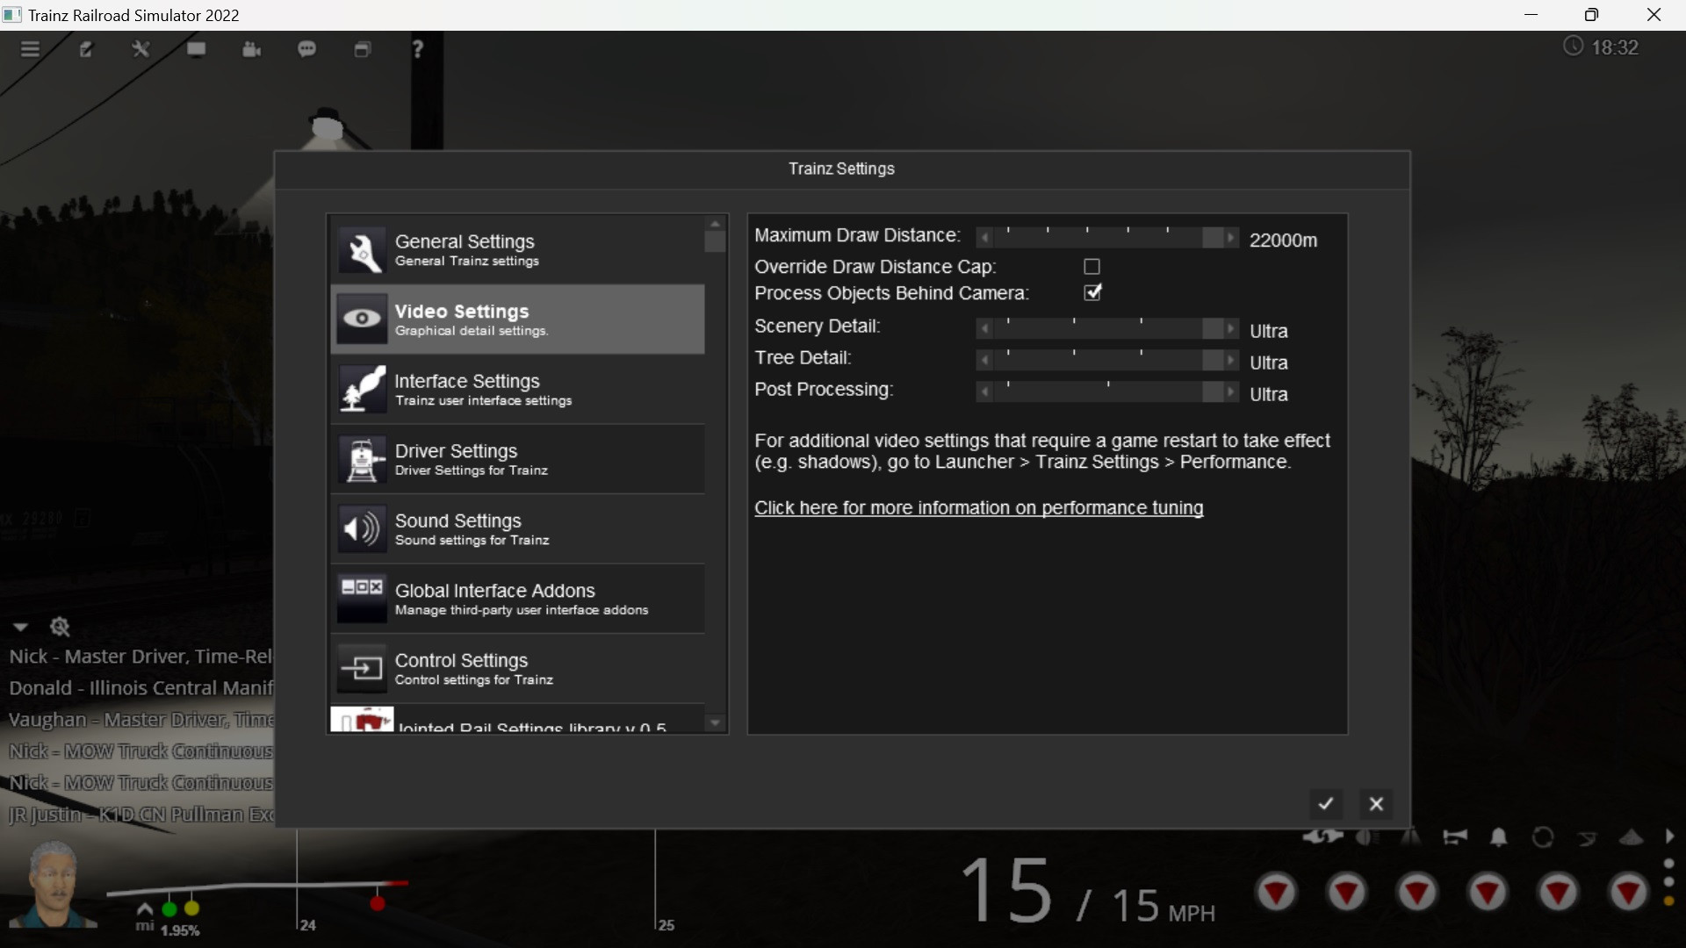Click the 15 MPH speed readout

[x=1087, y=893]
